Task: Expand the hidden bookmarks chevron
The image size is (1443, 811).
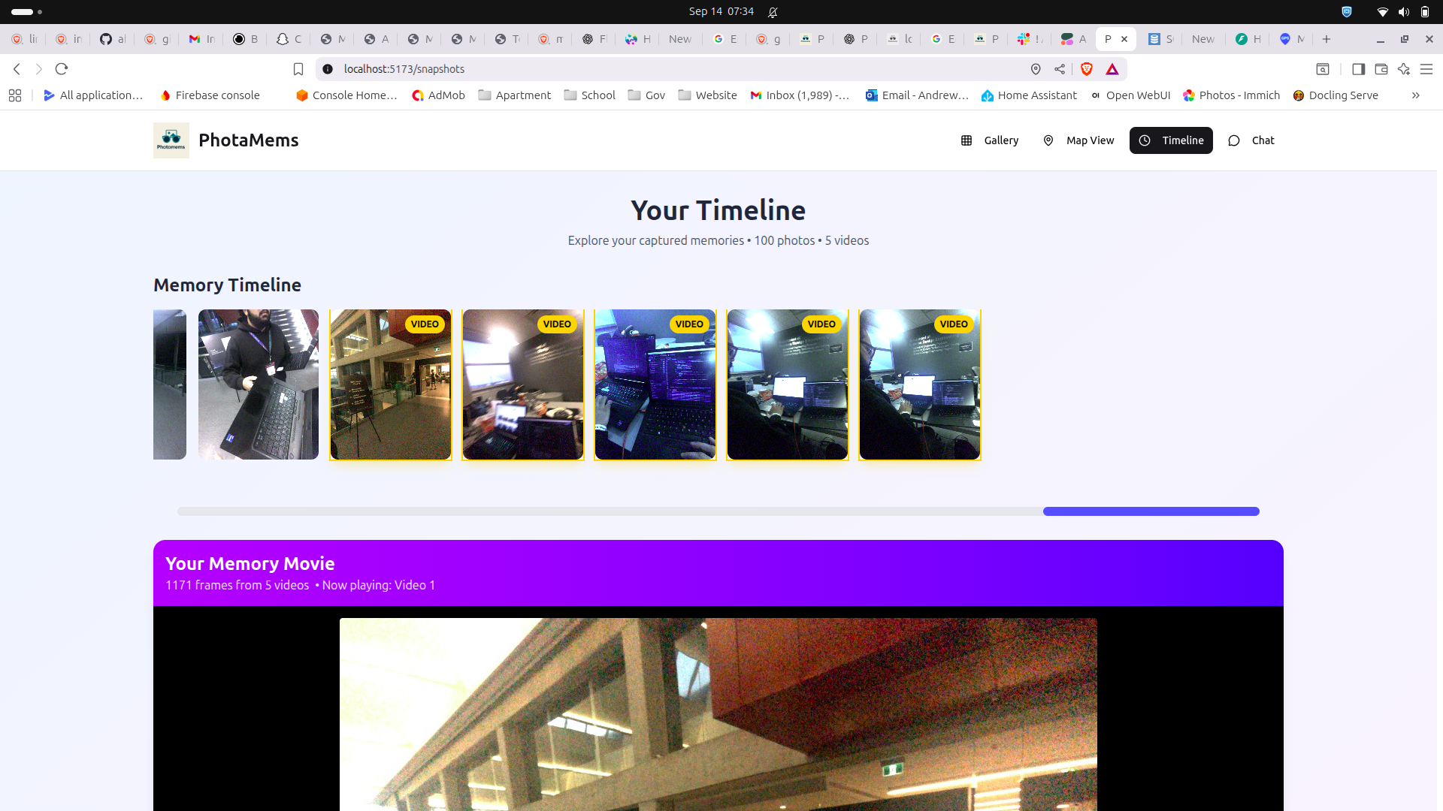Action: tap(1415, 95)
